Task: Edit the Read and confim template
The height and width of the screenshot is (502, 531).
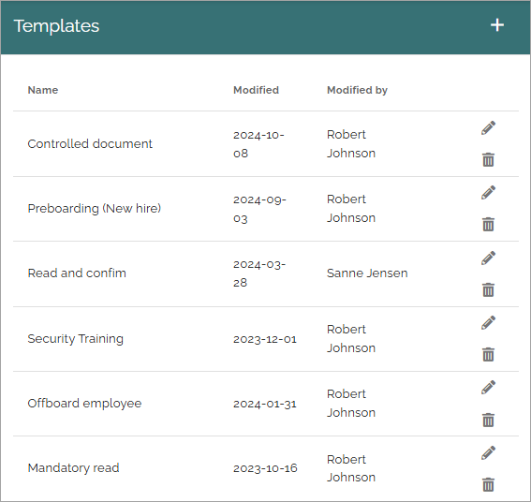Action: [x=488, y=258]
